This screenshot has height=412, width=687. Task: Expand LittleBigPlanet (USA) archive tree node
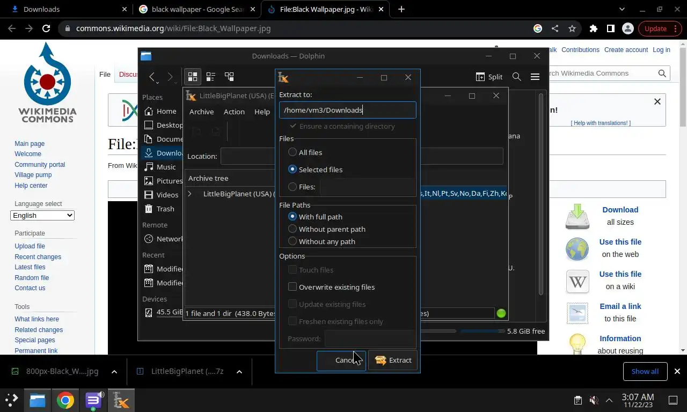tap(189, 194)
